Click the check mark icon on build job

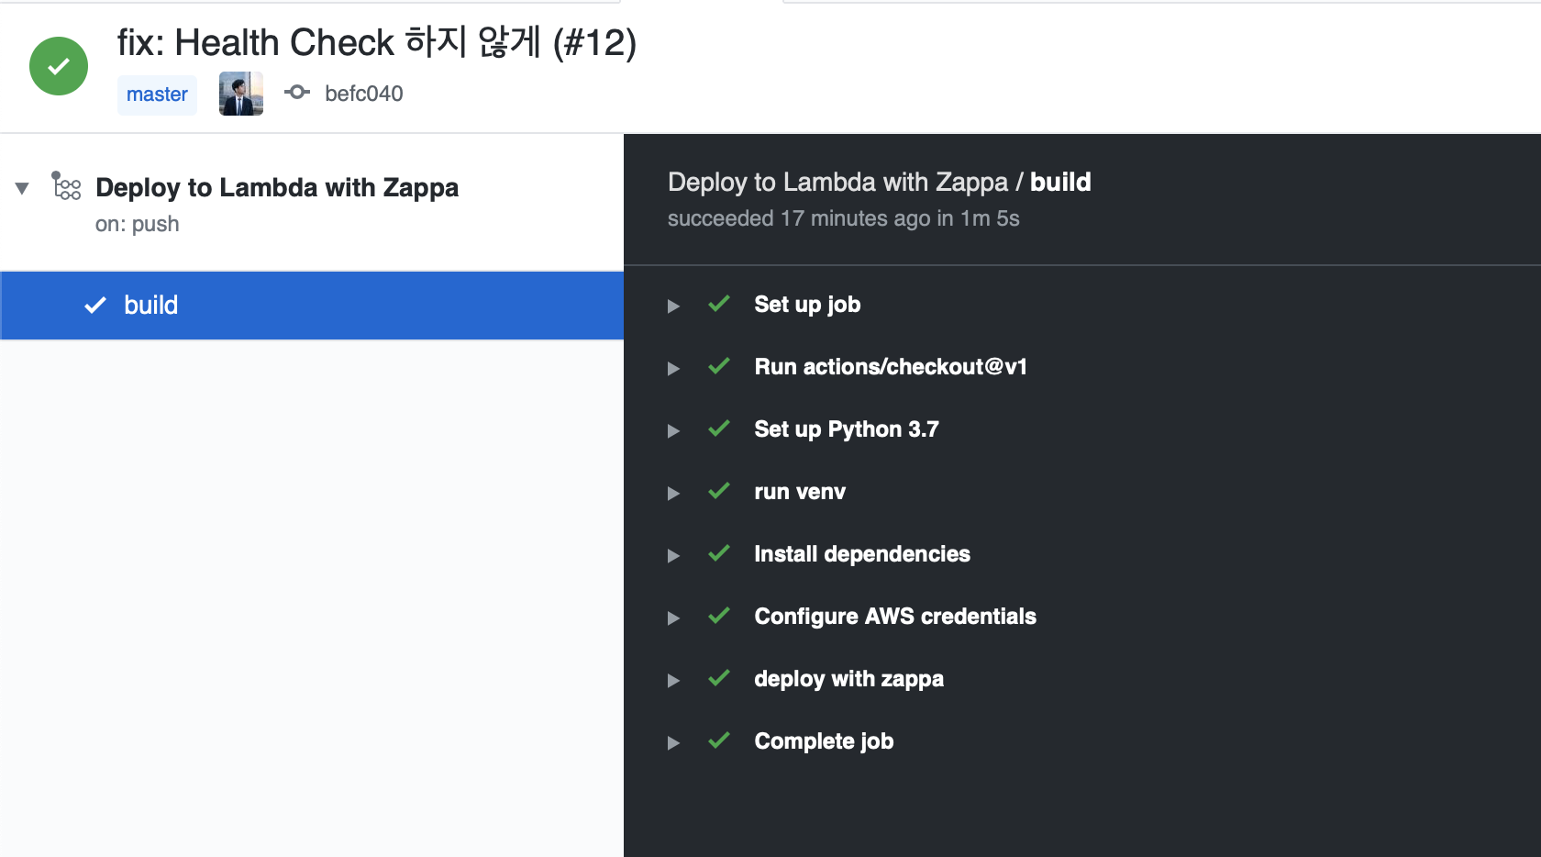point(95,306)
